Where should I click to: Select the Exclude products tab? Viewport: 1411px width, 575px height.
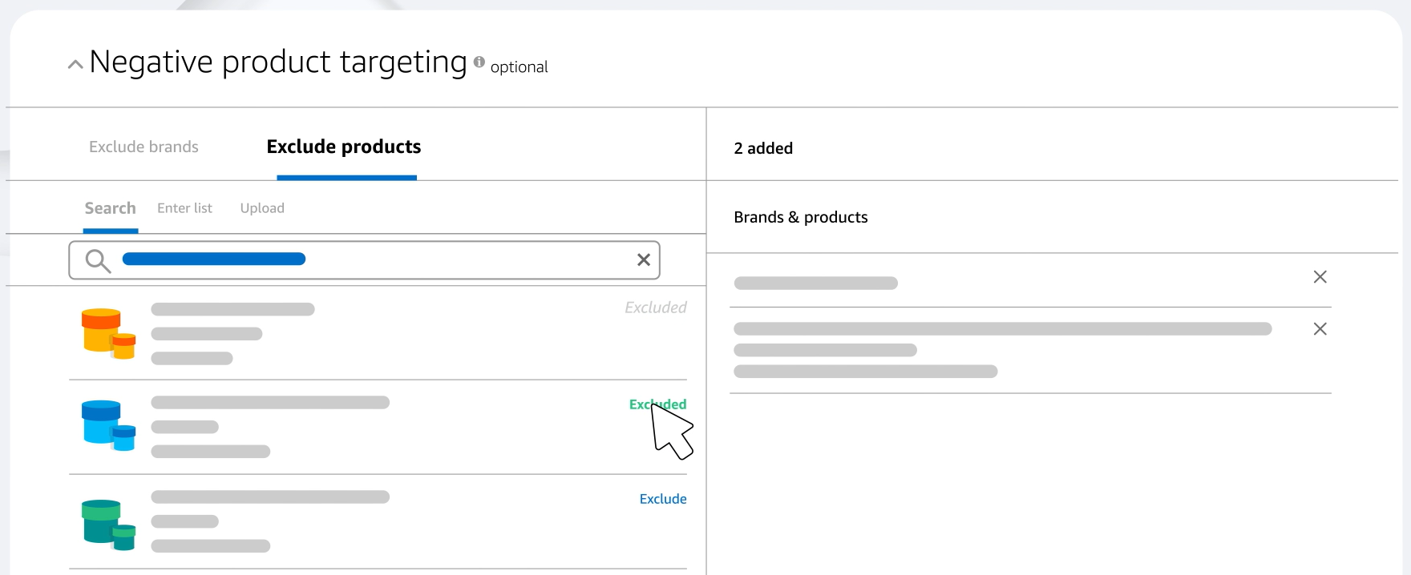(344, 147)
